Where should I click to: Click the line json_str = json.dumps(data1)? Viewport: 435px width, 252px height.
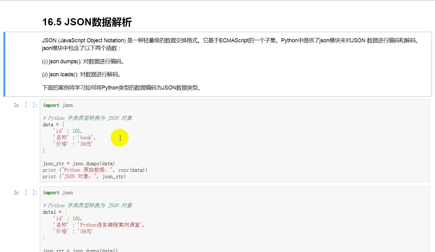(80, 250)
